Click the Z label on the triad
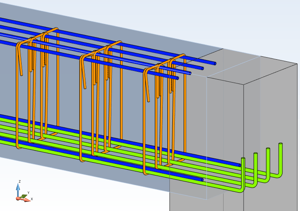This screenshot has height=211, width=300. click(19, 181)
